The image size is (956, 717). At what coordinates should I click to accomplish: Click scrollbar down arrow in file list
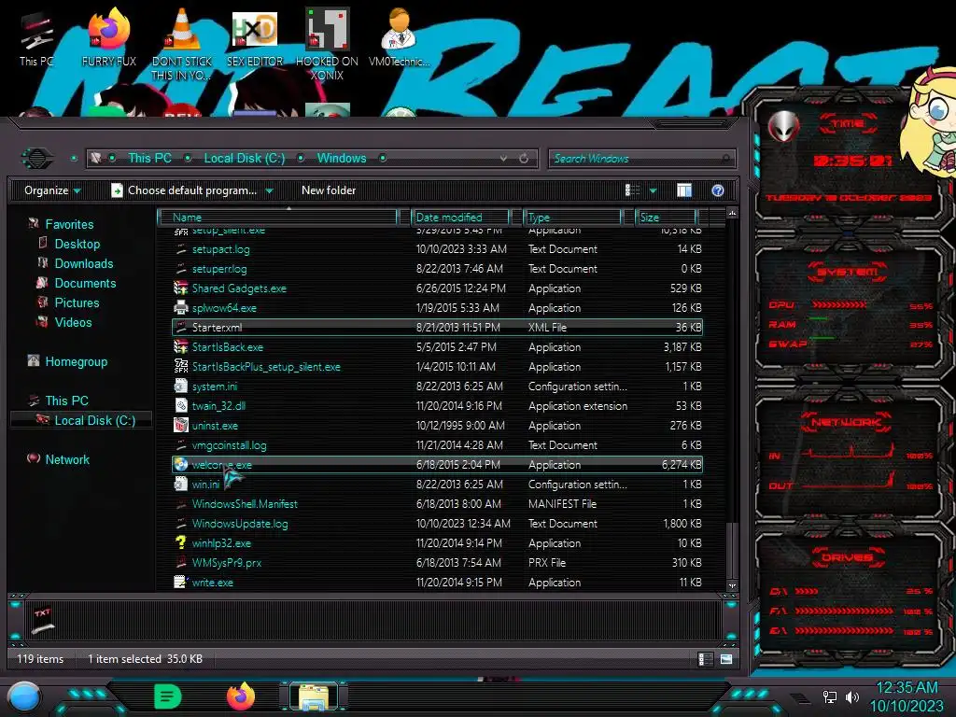732,585
